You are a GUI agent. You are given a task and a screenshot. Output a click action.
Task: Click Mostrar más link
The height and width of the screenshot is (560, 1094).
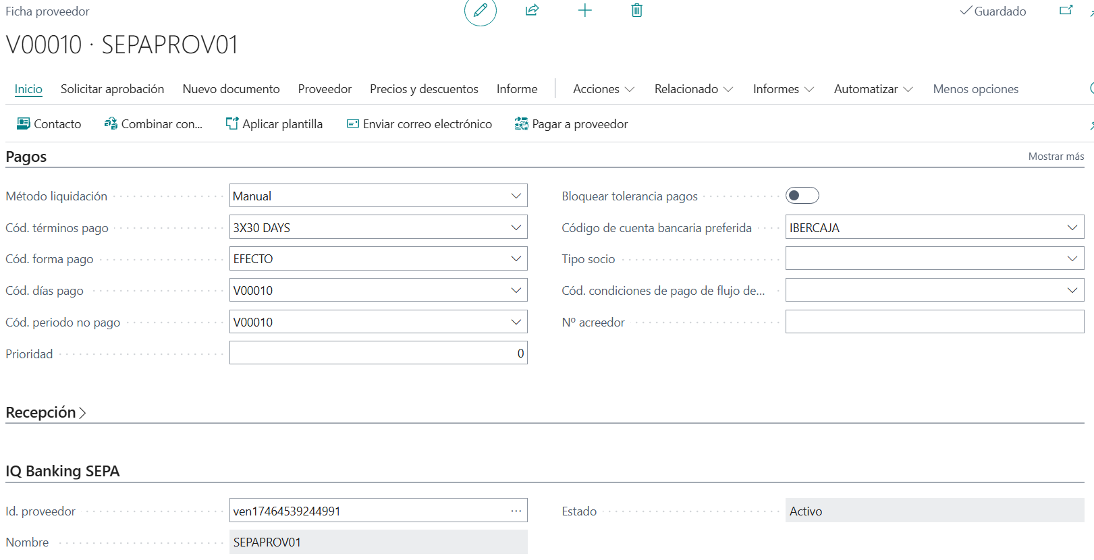pos(1056,157)
